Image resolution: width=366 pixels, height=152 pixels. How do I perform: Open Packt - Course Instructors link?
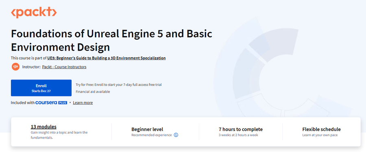point(64,67)
